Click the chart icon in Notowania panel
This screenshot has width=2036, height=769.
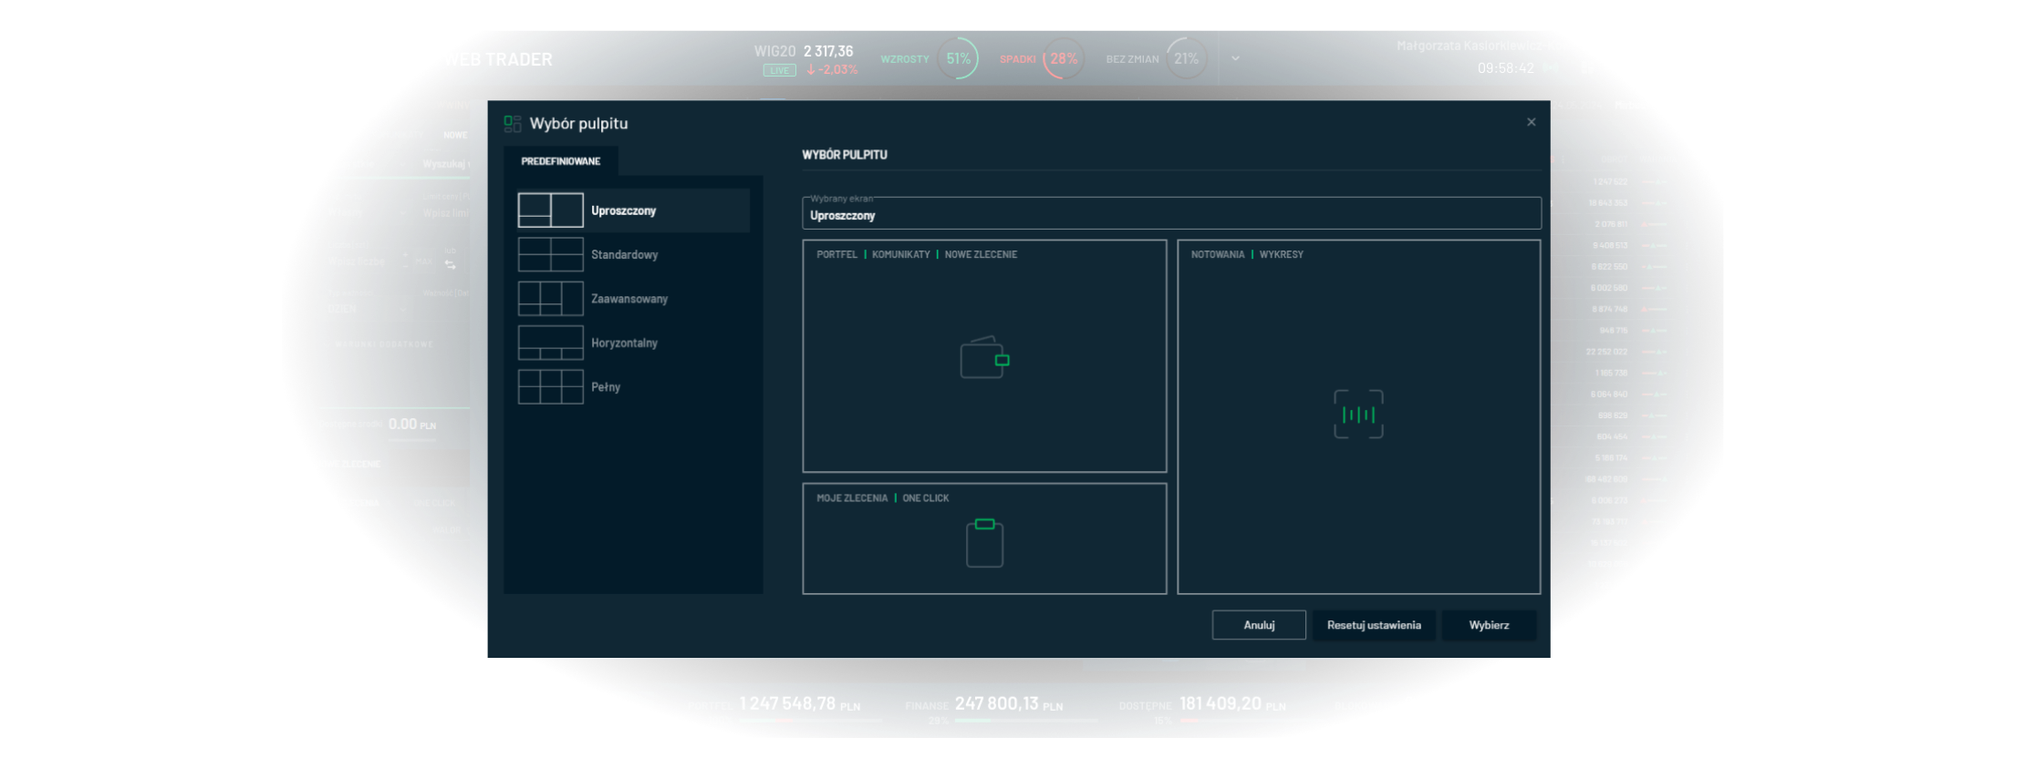pyautogui.click(x=1358, y=415)
